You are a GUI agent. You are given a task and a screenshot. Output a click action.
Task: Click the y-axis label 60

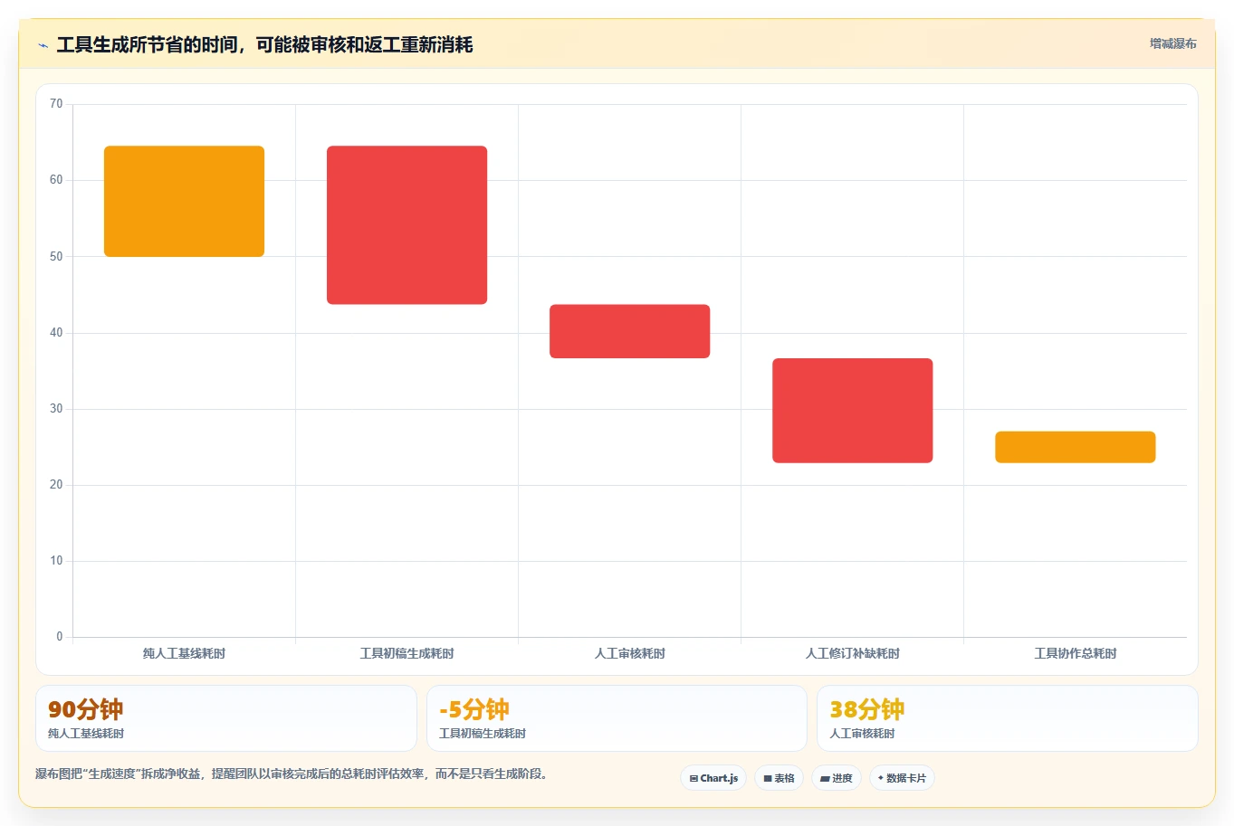click(x=56, y=180)
